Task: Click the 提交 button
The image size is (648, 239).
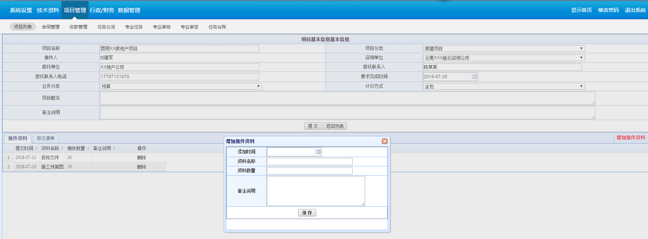Action: [x=313, y=126]
